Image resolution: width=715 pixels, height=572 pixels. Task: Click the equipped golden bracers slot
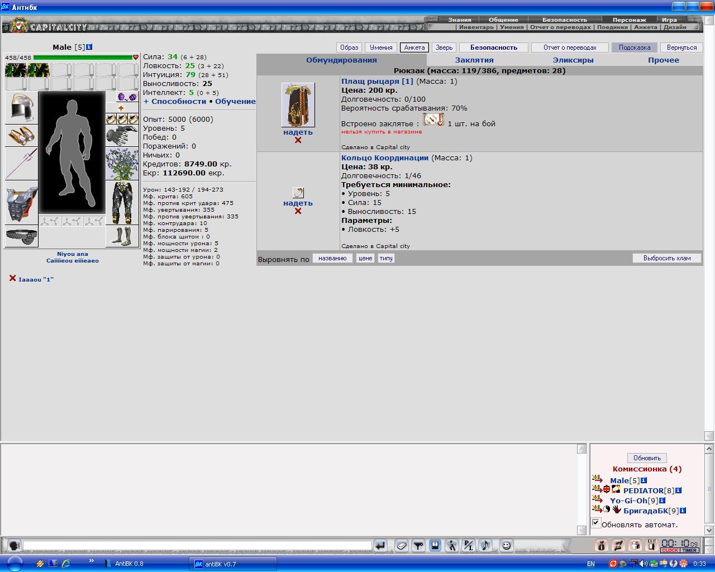click(x=21, y=135)
